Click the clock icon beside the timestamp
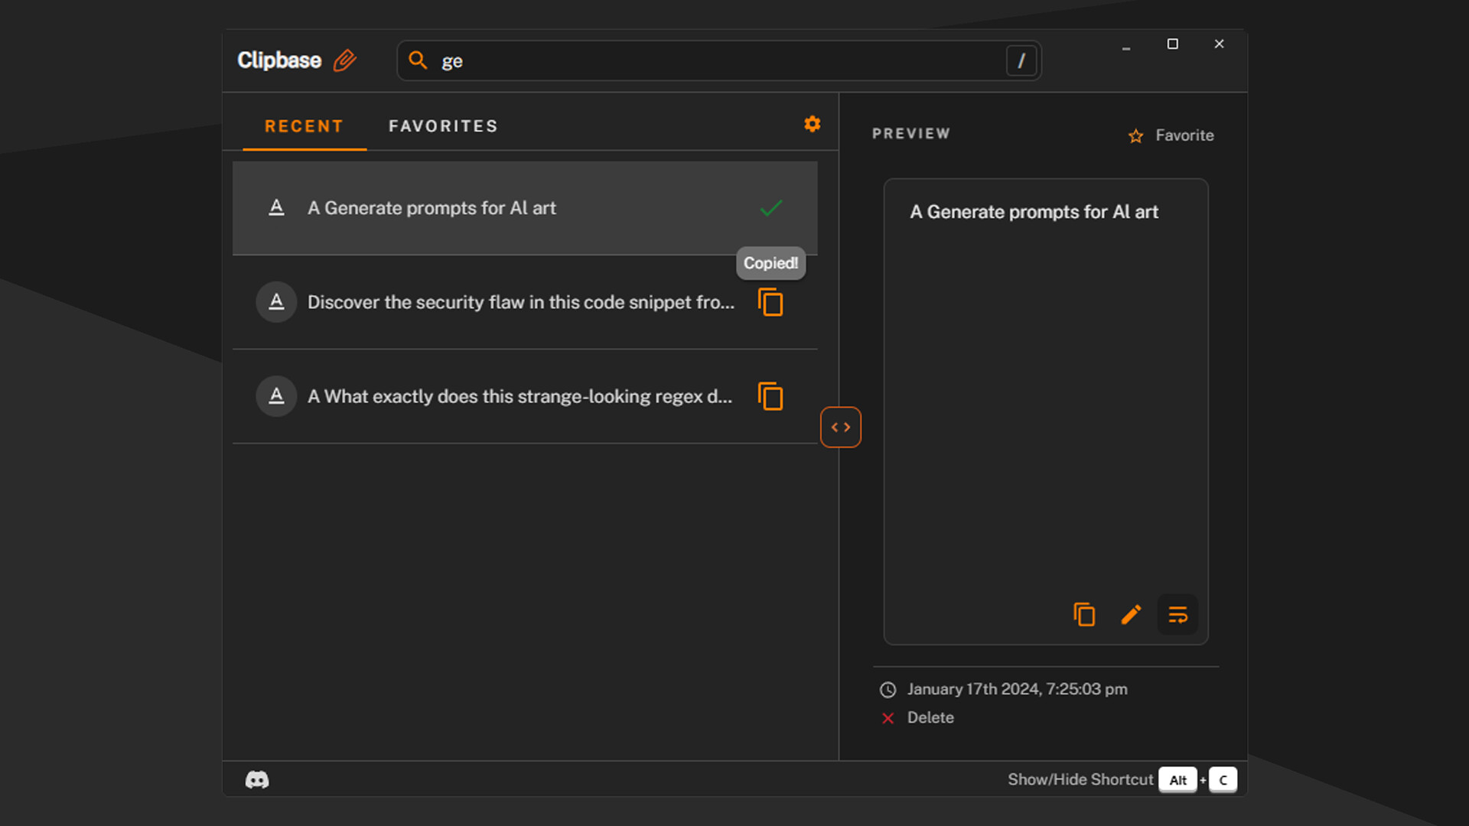 pos(888,689)
